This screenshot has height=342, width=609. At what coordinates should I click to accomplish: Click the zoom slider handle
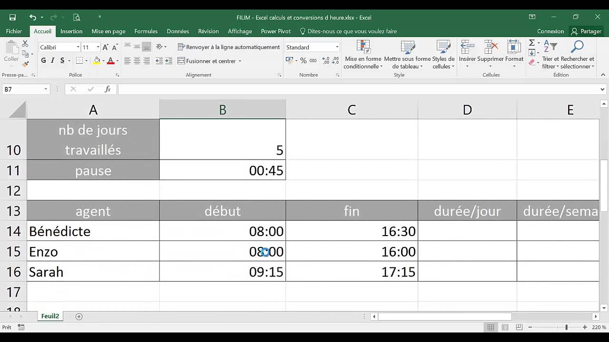pos(566,327)
